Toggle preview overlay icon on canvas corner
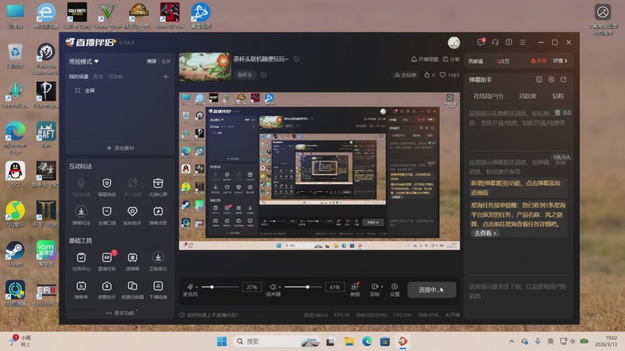The image size is (625, 351). click(x=450, y=97)
